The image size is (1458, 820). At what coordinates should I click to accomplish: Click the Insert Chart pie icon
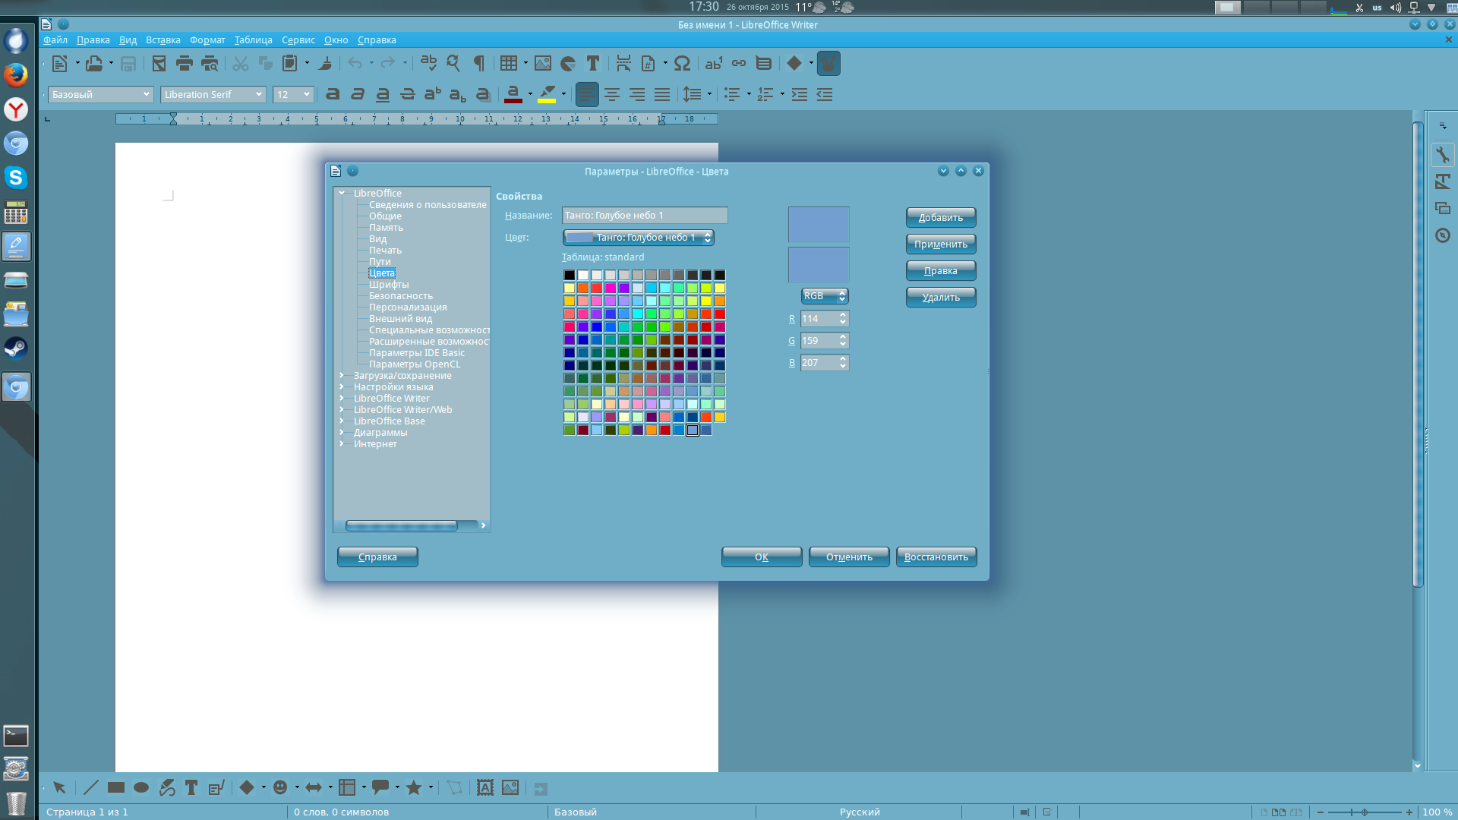[568, 64]
